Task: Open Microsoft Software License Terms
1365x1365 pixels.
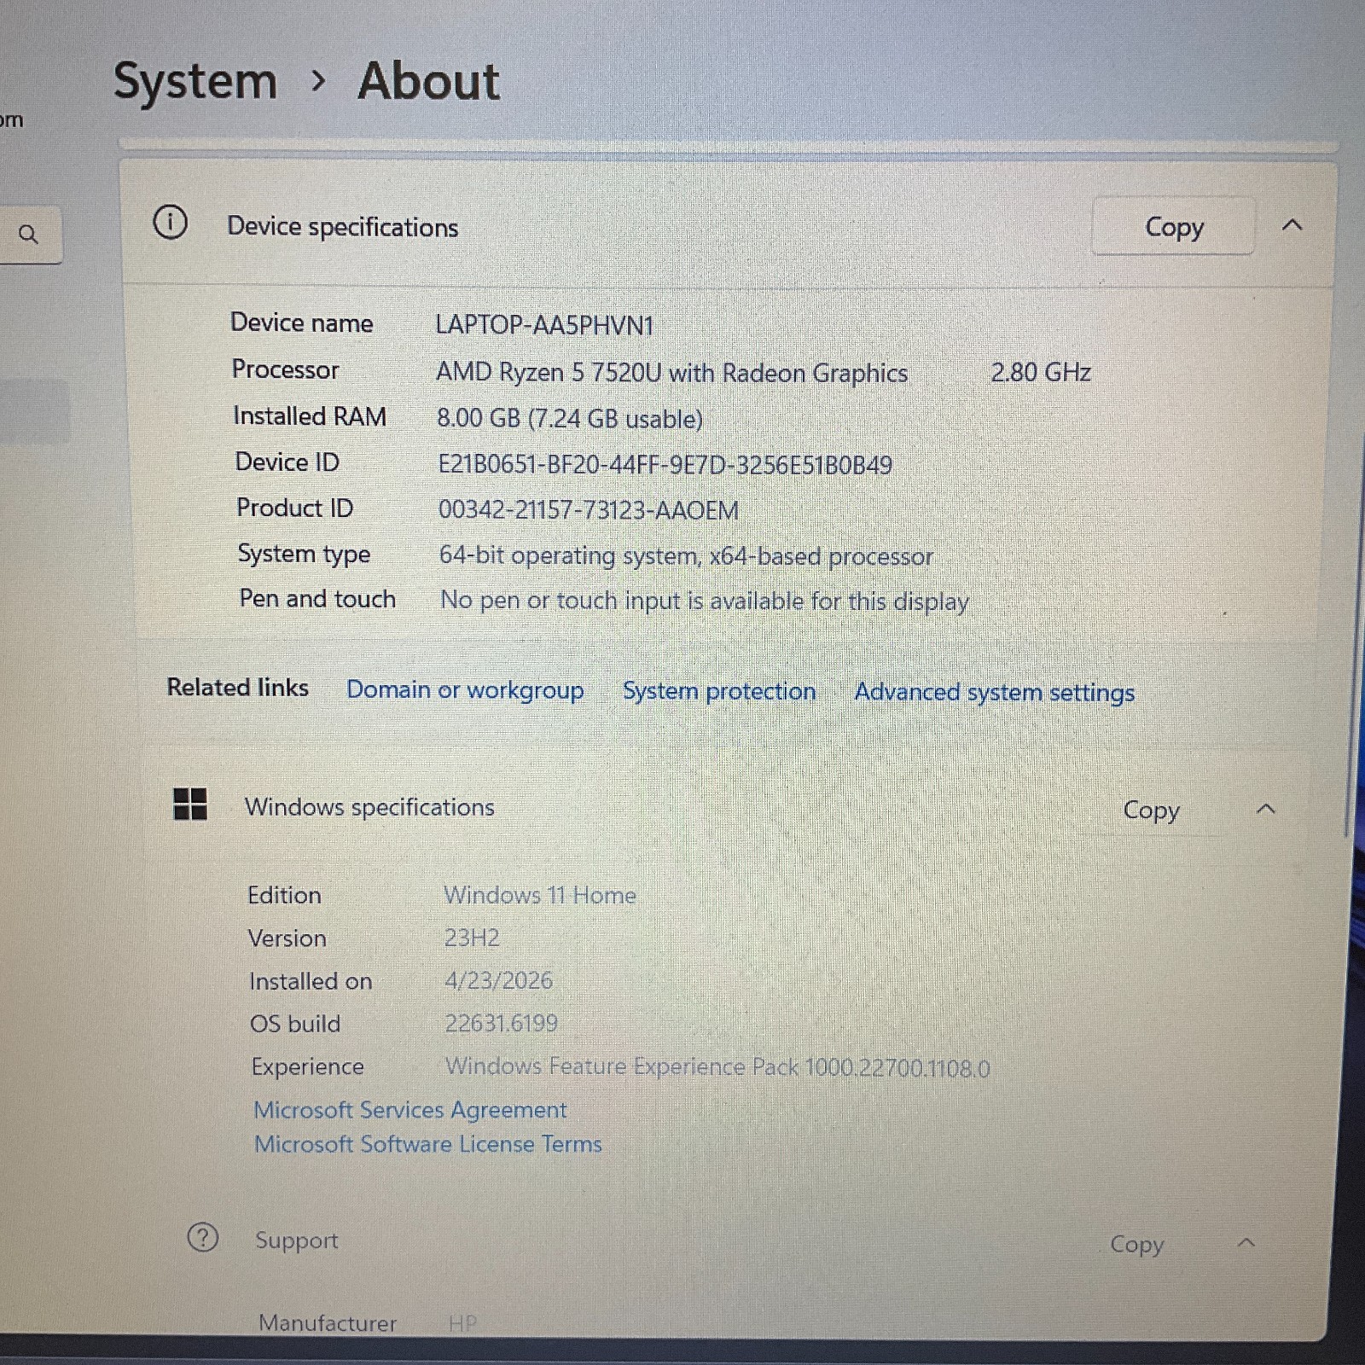Action: (x=428, y=1144)
